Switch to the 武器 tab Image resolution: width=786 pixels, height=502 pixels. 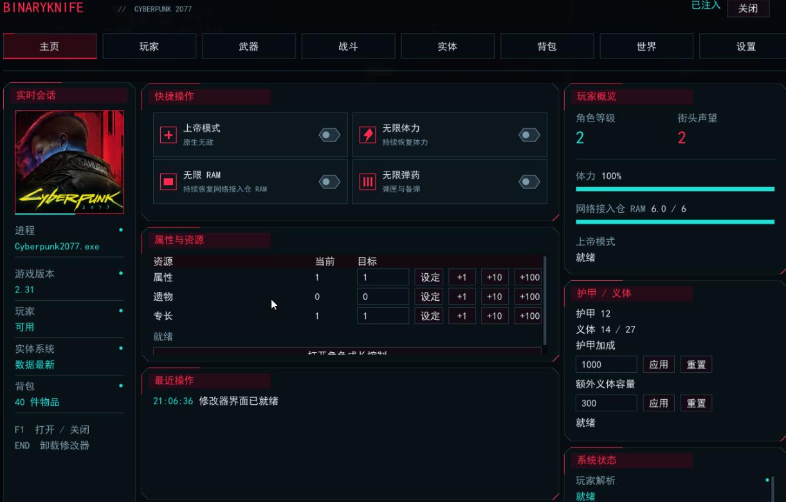249,46
